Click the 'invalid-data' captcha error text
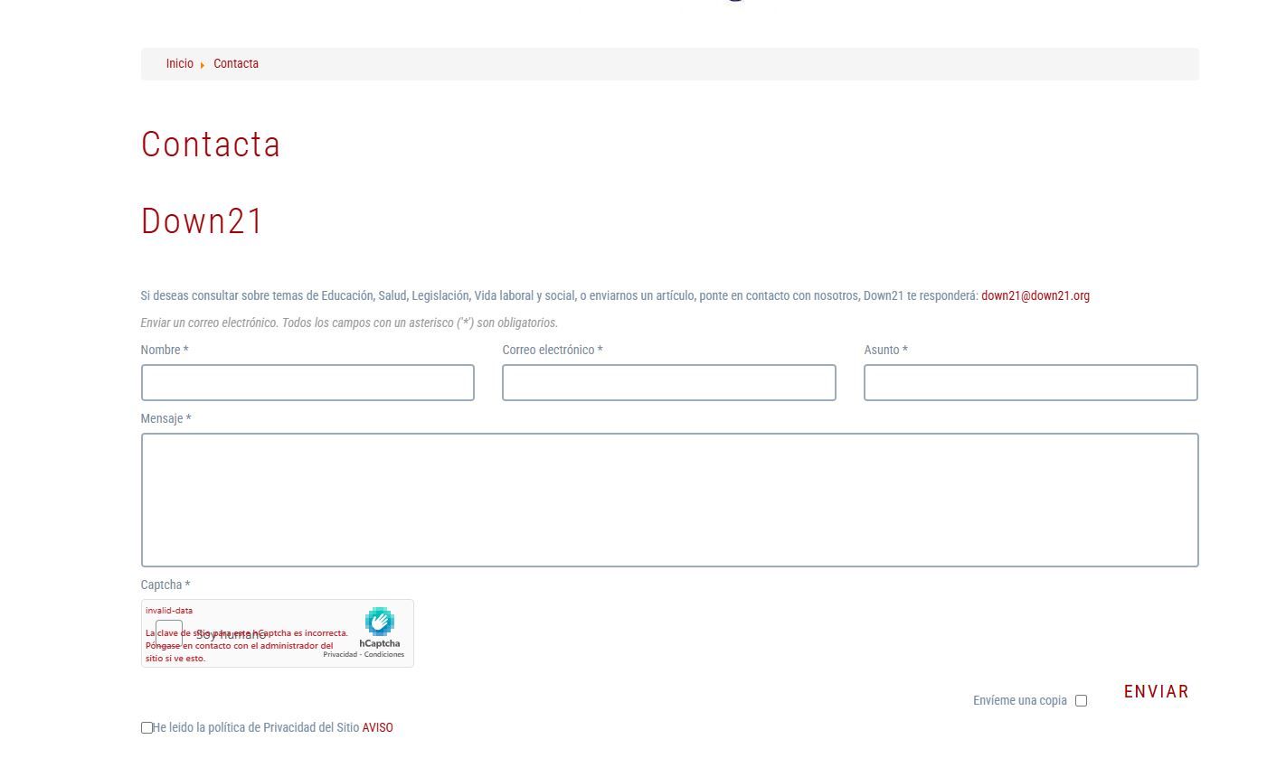 [169, 611]
